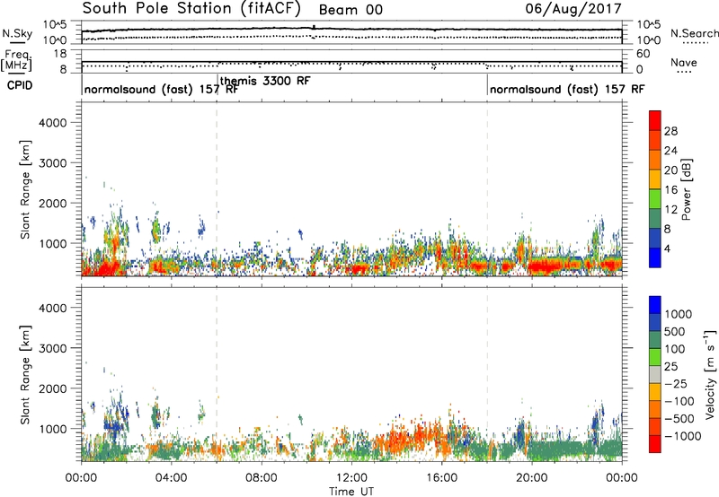This screenshot has width=719, height=497.
Task: Click the date 06/Aug/2017
Action: [x=573, y=9]
